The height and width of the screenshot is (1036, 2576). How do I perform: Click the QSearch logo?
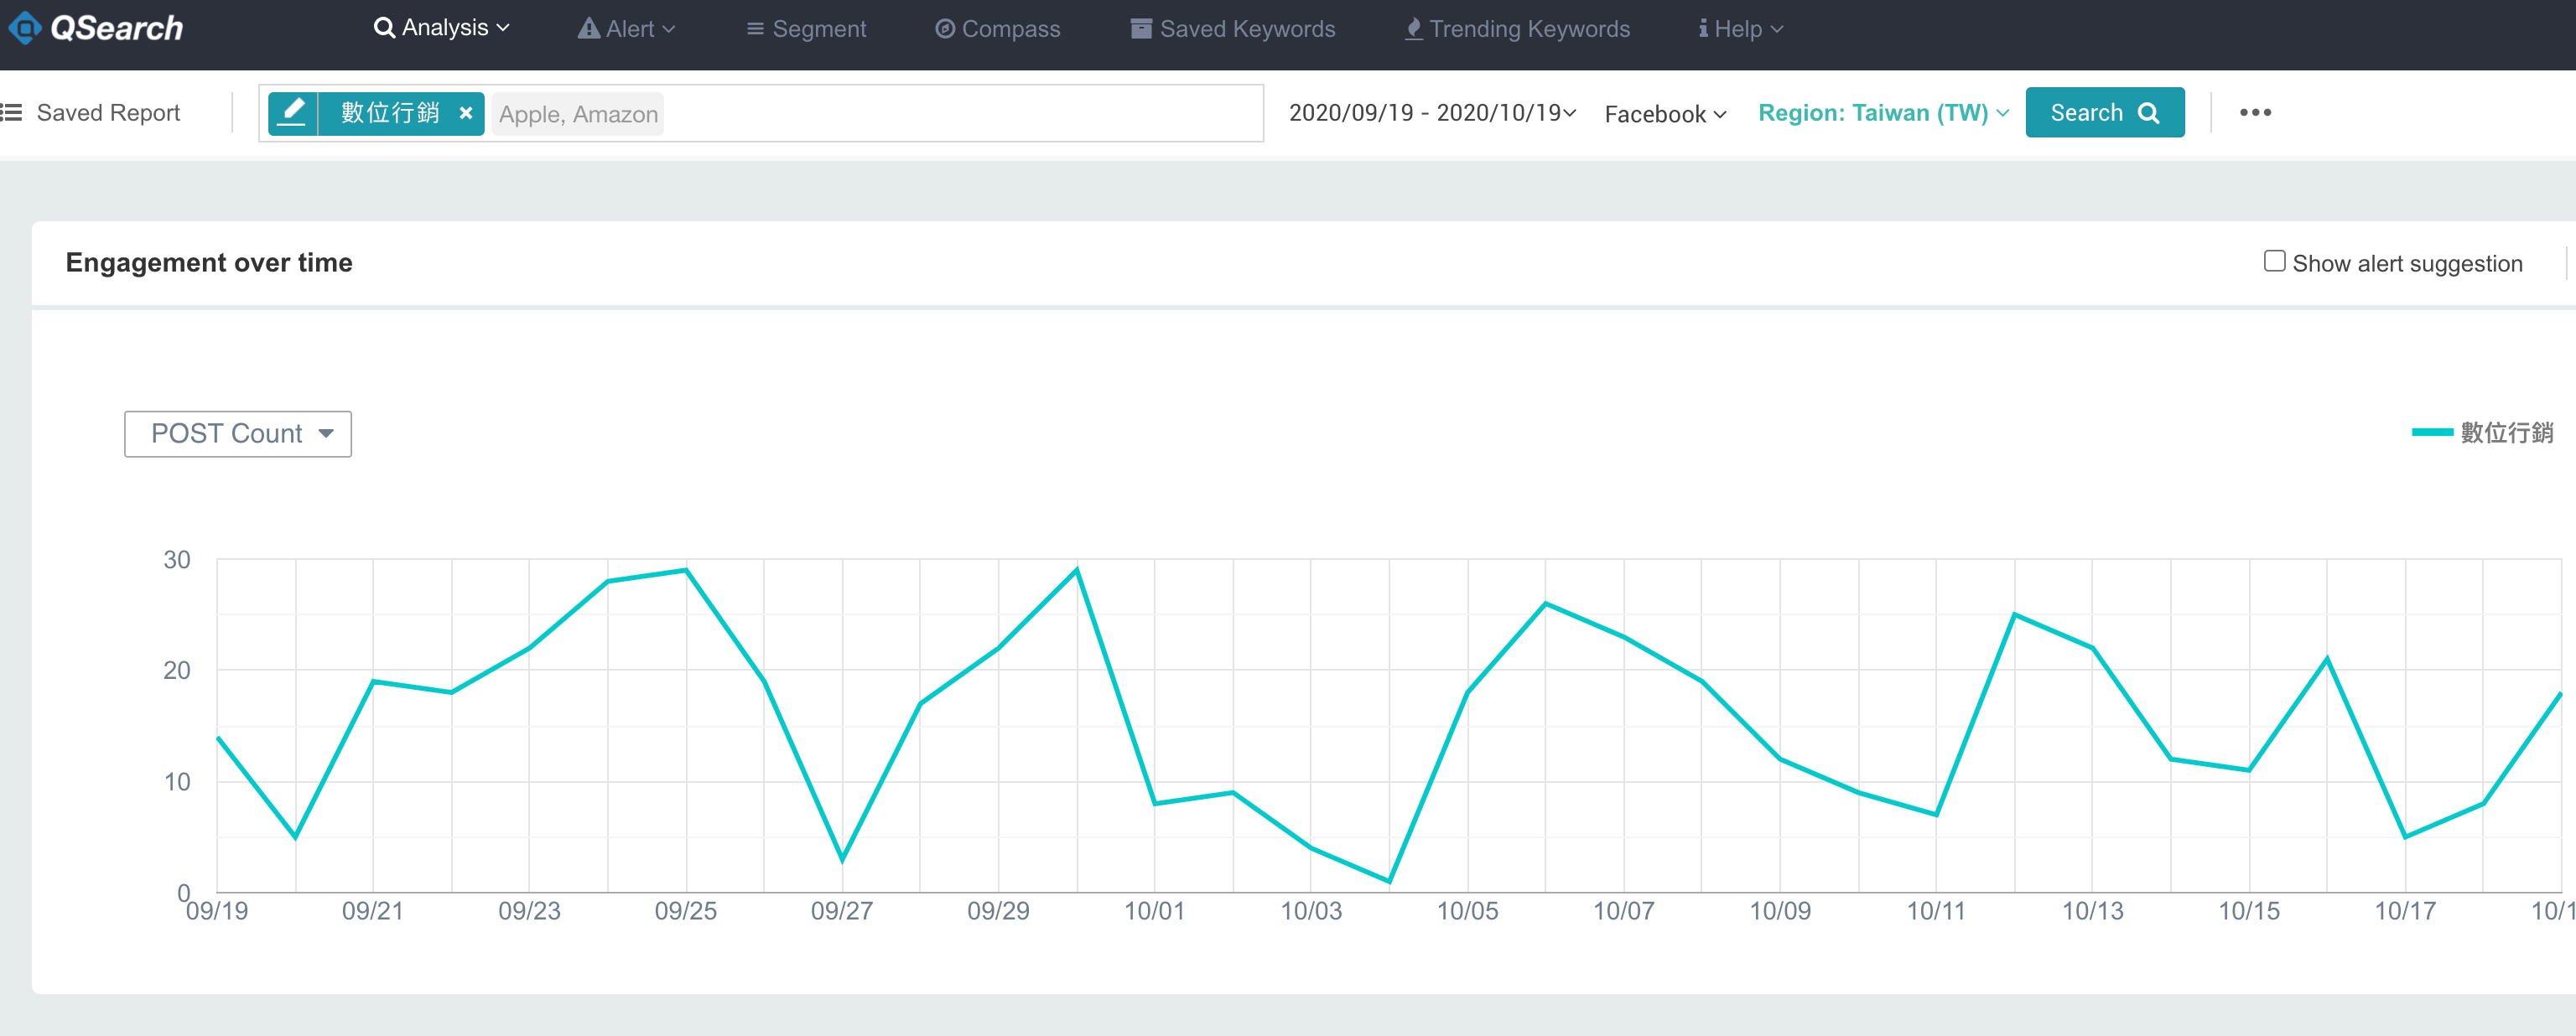[97, 28]
